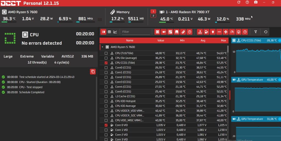Toggle the GPU sensor source filter icon
Image resolution: width=281 pixels, height=141 pixels.
[164, 32]
